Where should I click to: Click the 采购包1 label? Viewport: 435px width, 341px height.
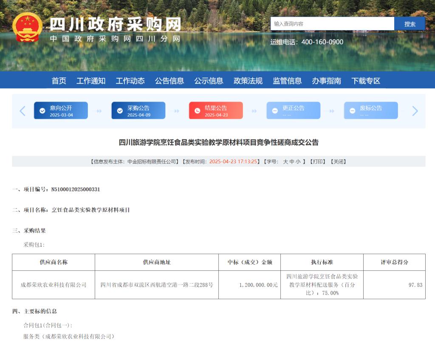pos(34,244)
